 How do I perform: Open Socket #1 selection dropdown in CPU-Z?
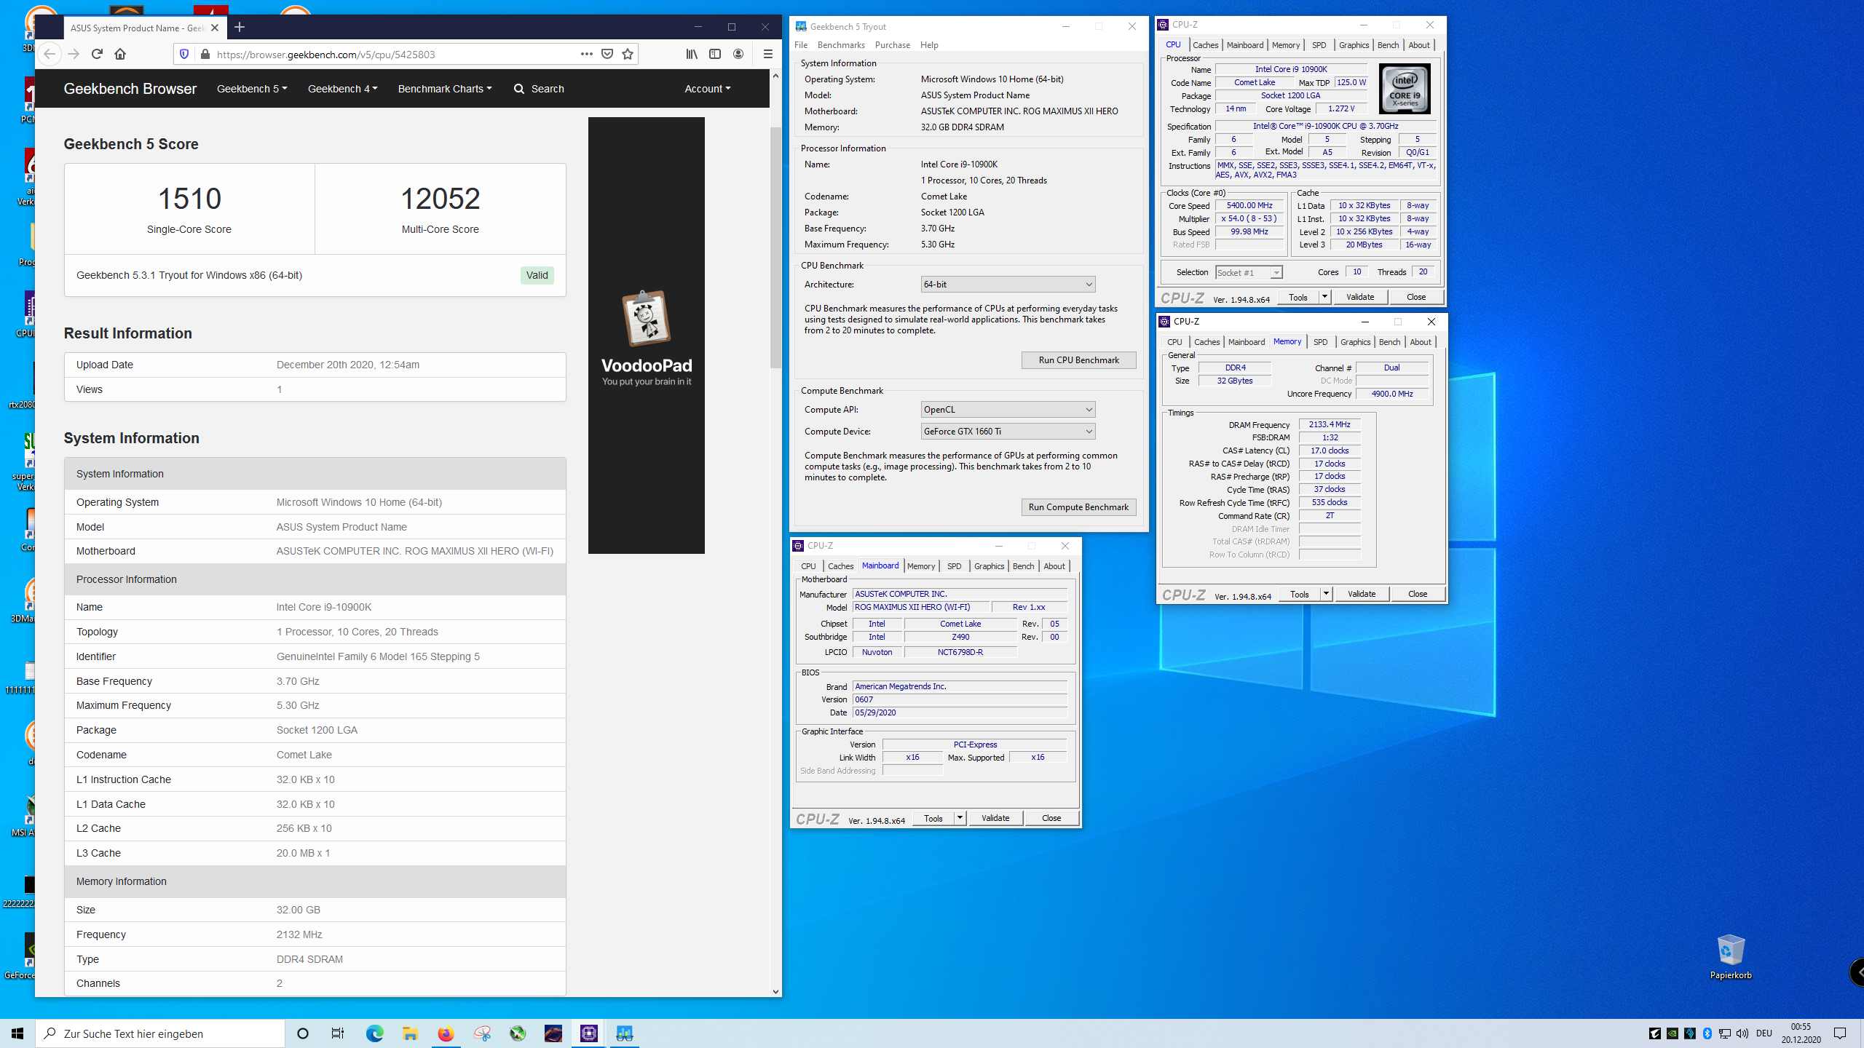[x=1249, y=273]
